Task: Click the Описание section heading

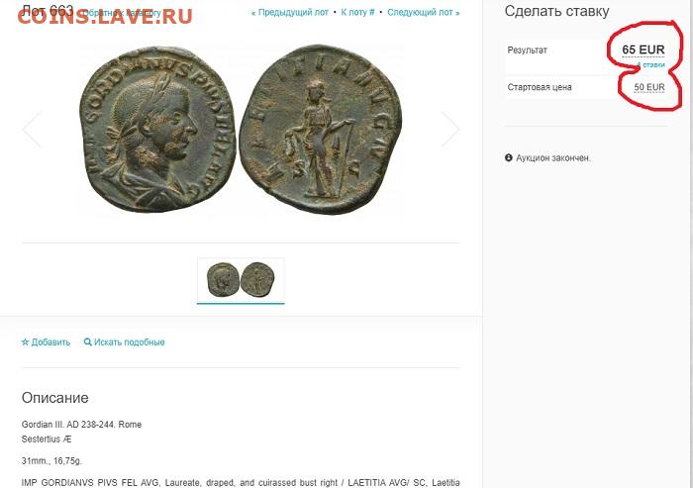Action: (54, 398)
